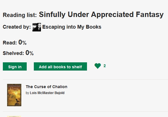Open the creator's profile avatar picture
This screenshot has height=117, width=168.
37,27
